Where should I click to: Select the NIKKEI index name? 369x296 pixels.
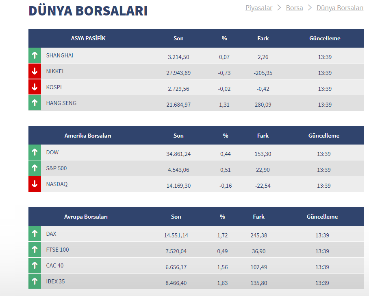(x=55, y=71)
